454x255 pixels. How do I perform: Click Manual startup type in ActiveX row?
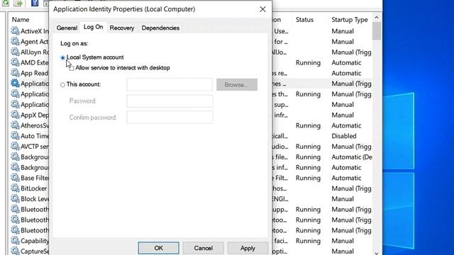point(343,31)
